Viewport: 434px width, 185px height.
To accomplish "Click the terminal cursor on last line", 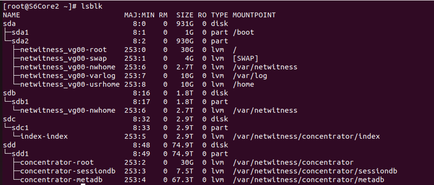I will tap(83, 184).
